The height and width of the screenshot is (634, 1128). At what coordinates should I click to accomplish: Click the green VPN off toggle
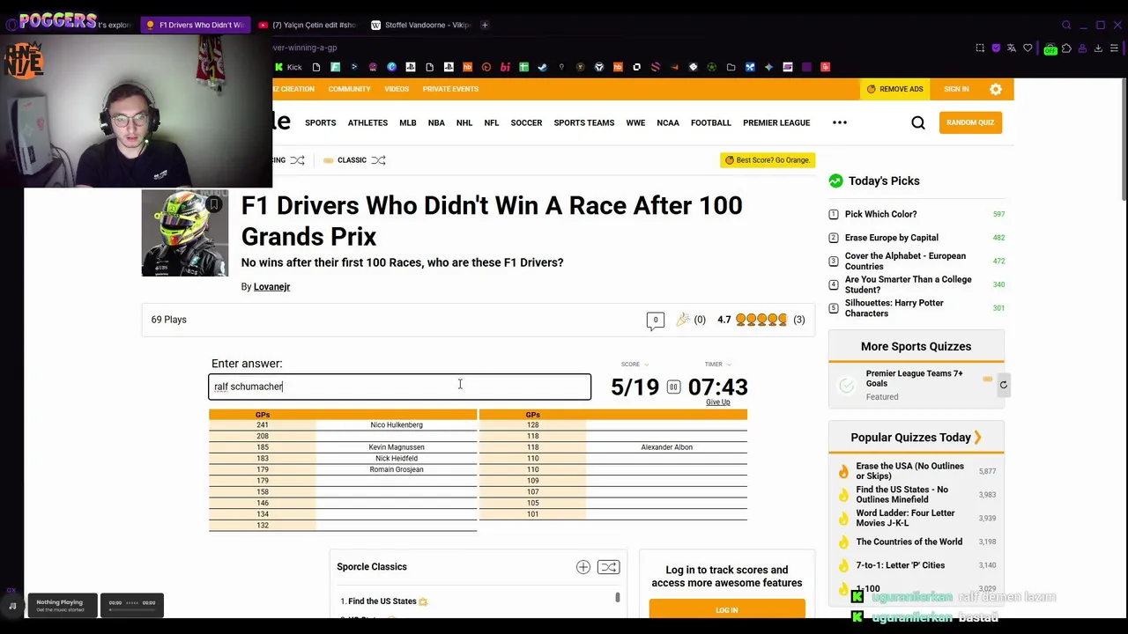pyautogui.click(x=1050, y=49)
